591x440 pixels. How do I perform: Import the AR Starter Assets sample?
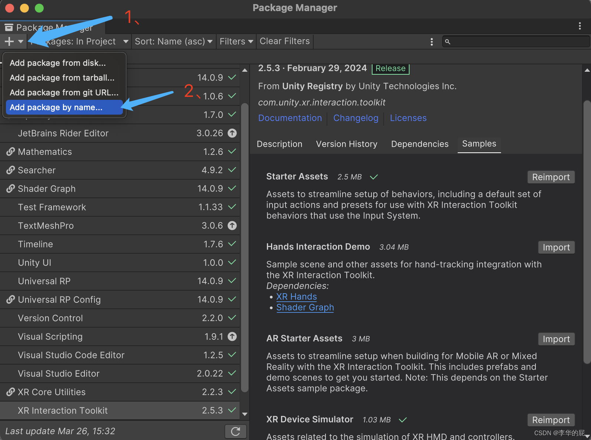tap(556, 339)
